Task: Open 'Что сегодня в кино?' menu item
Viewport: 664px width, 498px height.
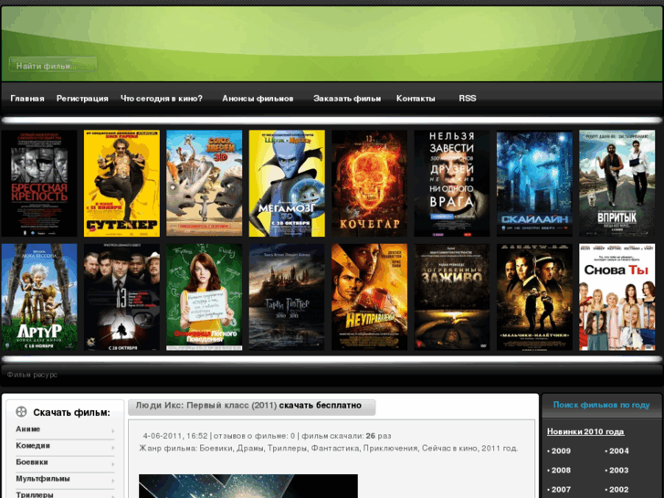Action: pyautogui.click(x=162, y=99)
